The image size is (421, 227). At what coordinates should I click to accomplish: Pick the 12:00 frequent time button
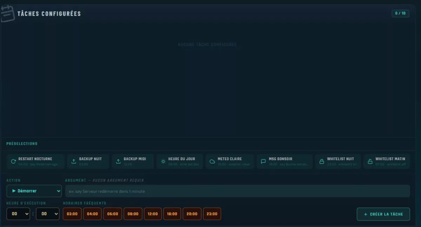pyautogui.click(x=153, y=214)
